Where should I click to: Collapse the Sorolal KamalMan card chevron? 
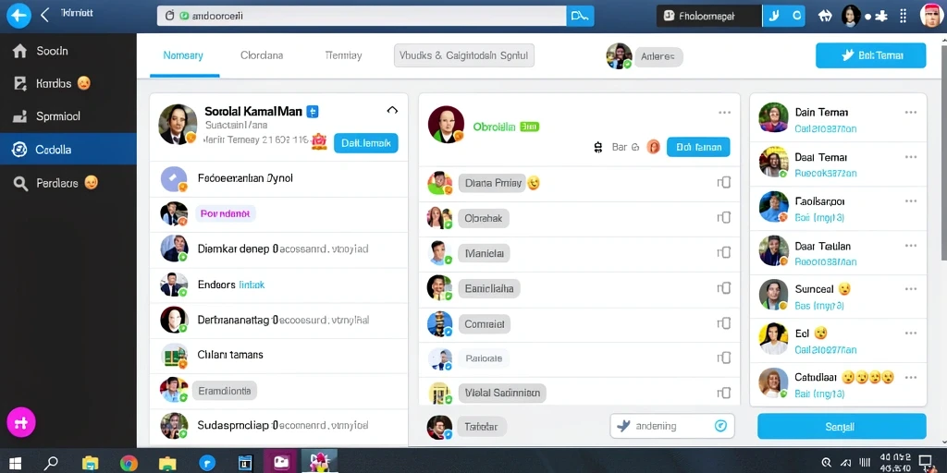[392, 111]
